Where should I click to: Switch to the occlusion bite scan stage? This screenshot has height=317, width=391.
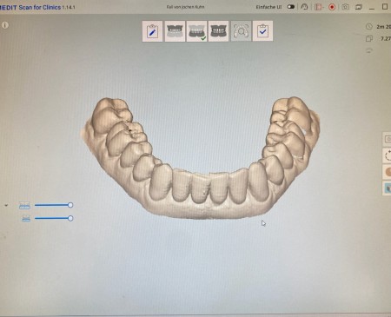(x=218, y=31)
